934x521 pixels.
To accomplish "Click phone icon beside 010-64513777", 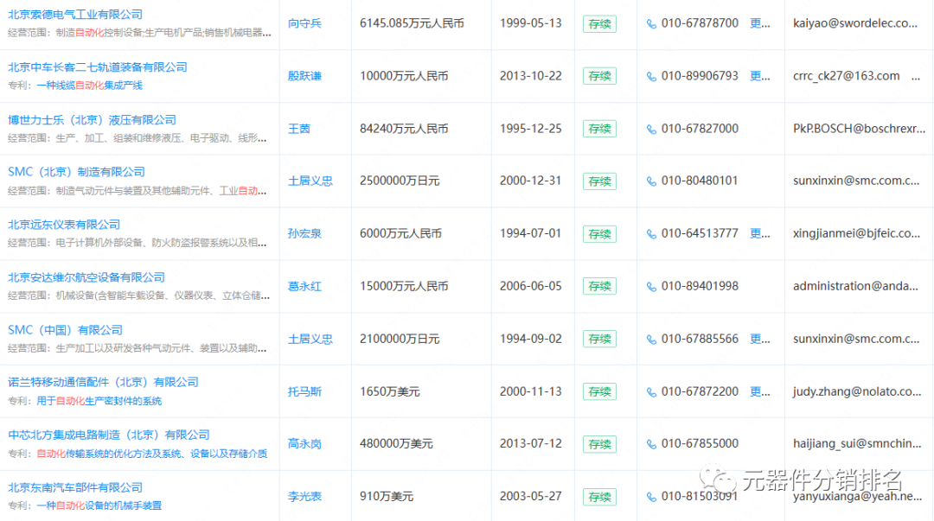I will (x=652, y=234).
